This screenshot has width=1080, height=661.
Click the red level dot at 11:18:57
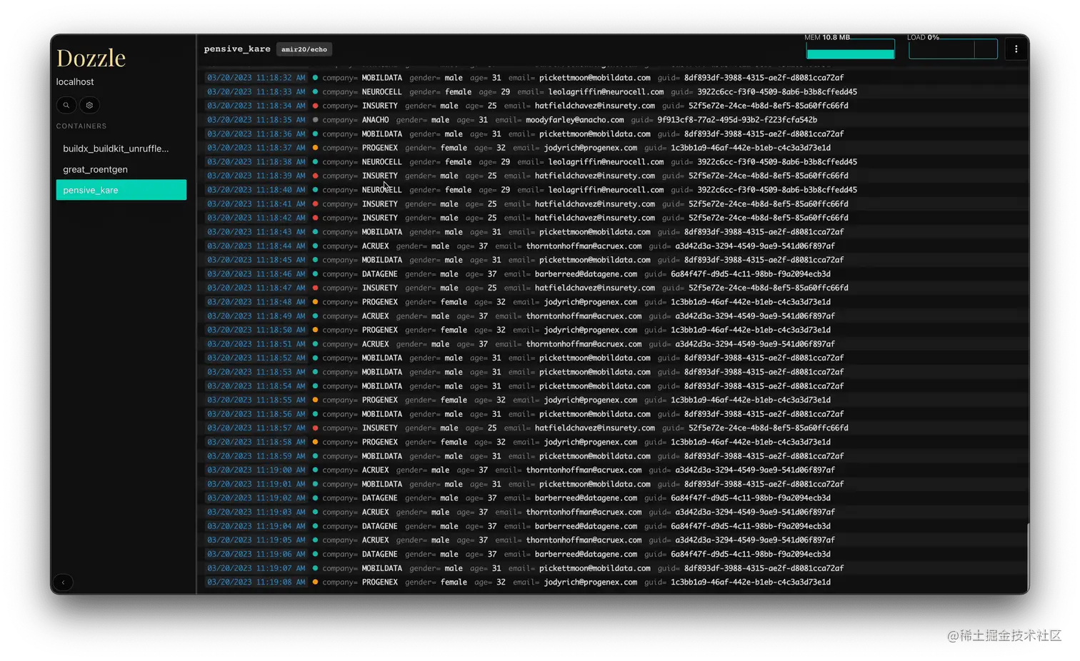(315, 428)
